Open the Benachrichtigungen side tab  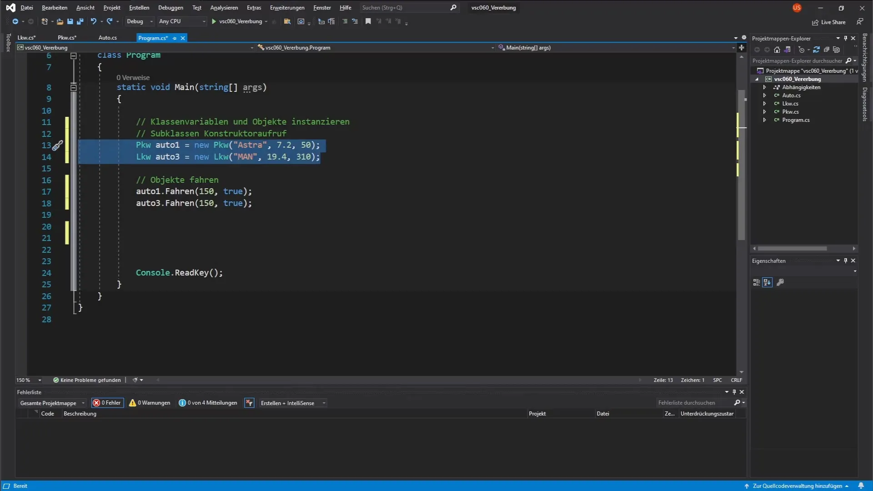point(865,57)
